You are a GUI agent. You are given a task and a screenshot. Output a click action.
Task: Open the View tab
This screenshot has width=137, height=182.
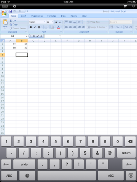(84, 16)
